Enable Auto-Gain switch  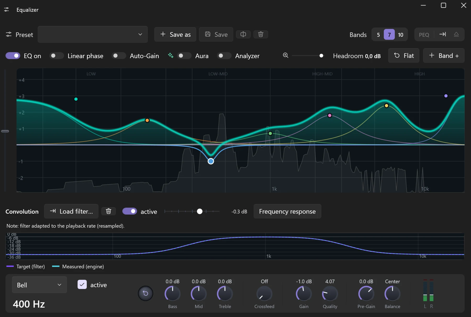pos(119,55)
